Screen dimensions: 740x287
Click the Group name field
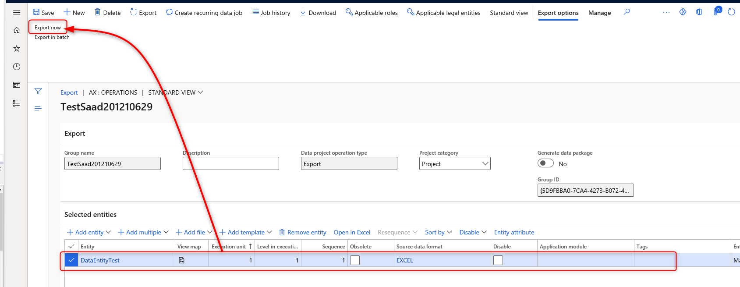coord(113,163)
